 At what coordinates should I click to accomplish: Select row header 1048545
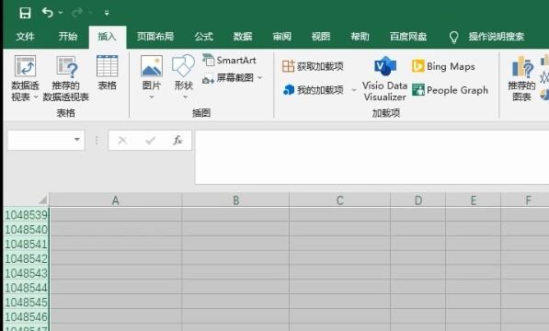pos(27,302)
